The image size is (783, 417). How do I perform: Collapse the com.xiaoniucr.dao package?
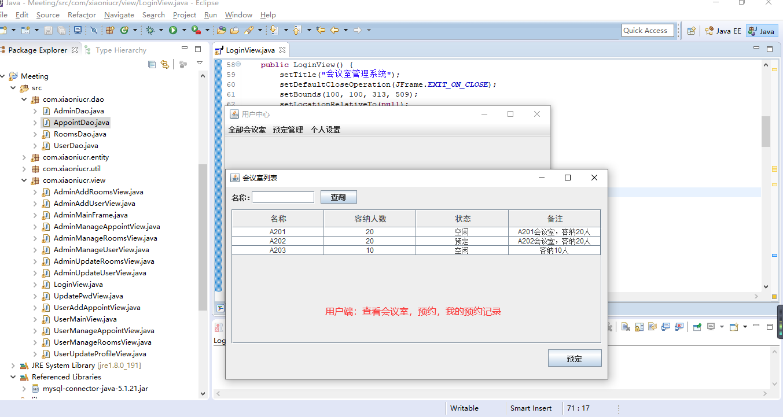coord(24,99)
